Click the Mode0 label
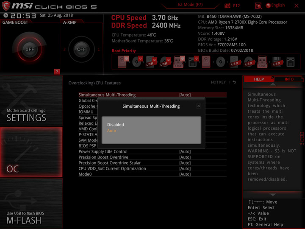The width and height of the screenshot is (305, 229). coord(85,174)
